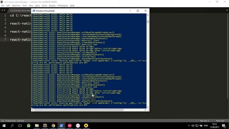Open network status in system tray
The image size is (229, 129).
(197, 126)
